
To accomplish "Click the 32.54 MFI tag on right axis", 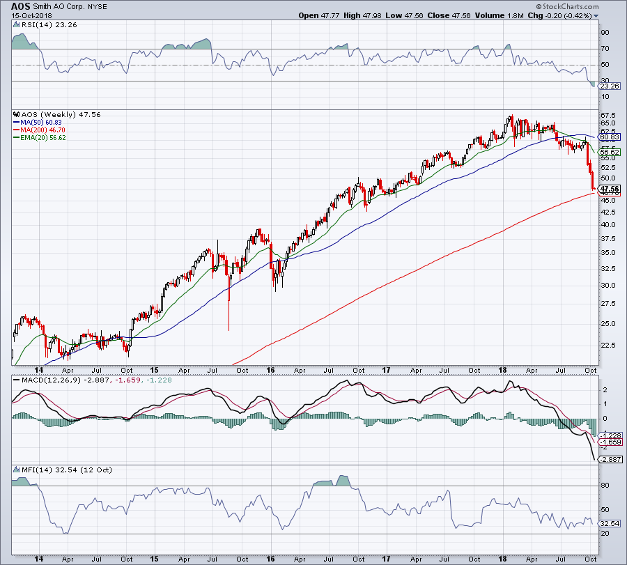I will pyautogui.click(x=610, y=523).
